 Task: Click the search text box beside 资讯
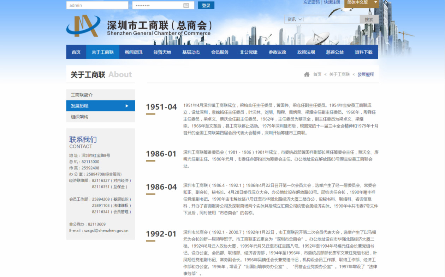(x=332, y=19)
